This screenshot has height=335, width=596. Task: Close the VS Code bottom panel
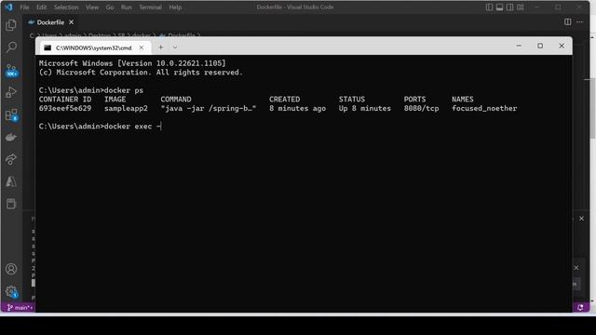[x=581, y=219]
